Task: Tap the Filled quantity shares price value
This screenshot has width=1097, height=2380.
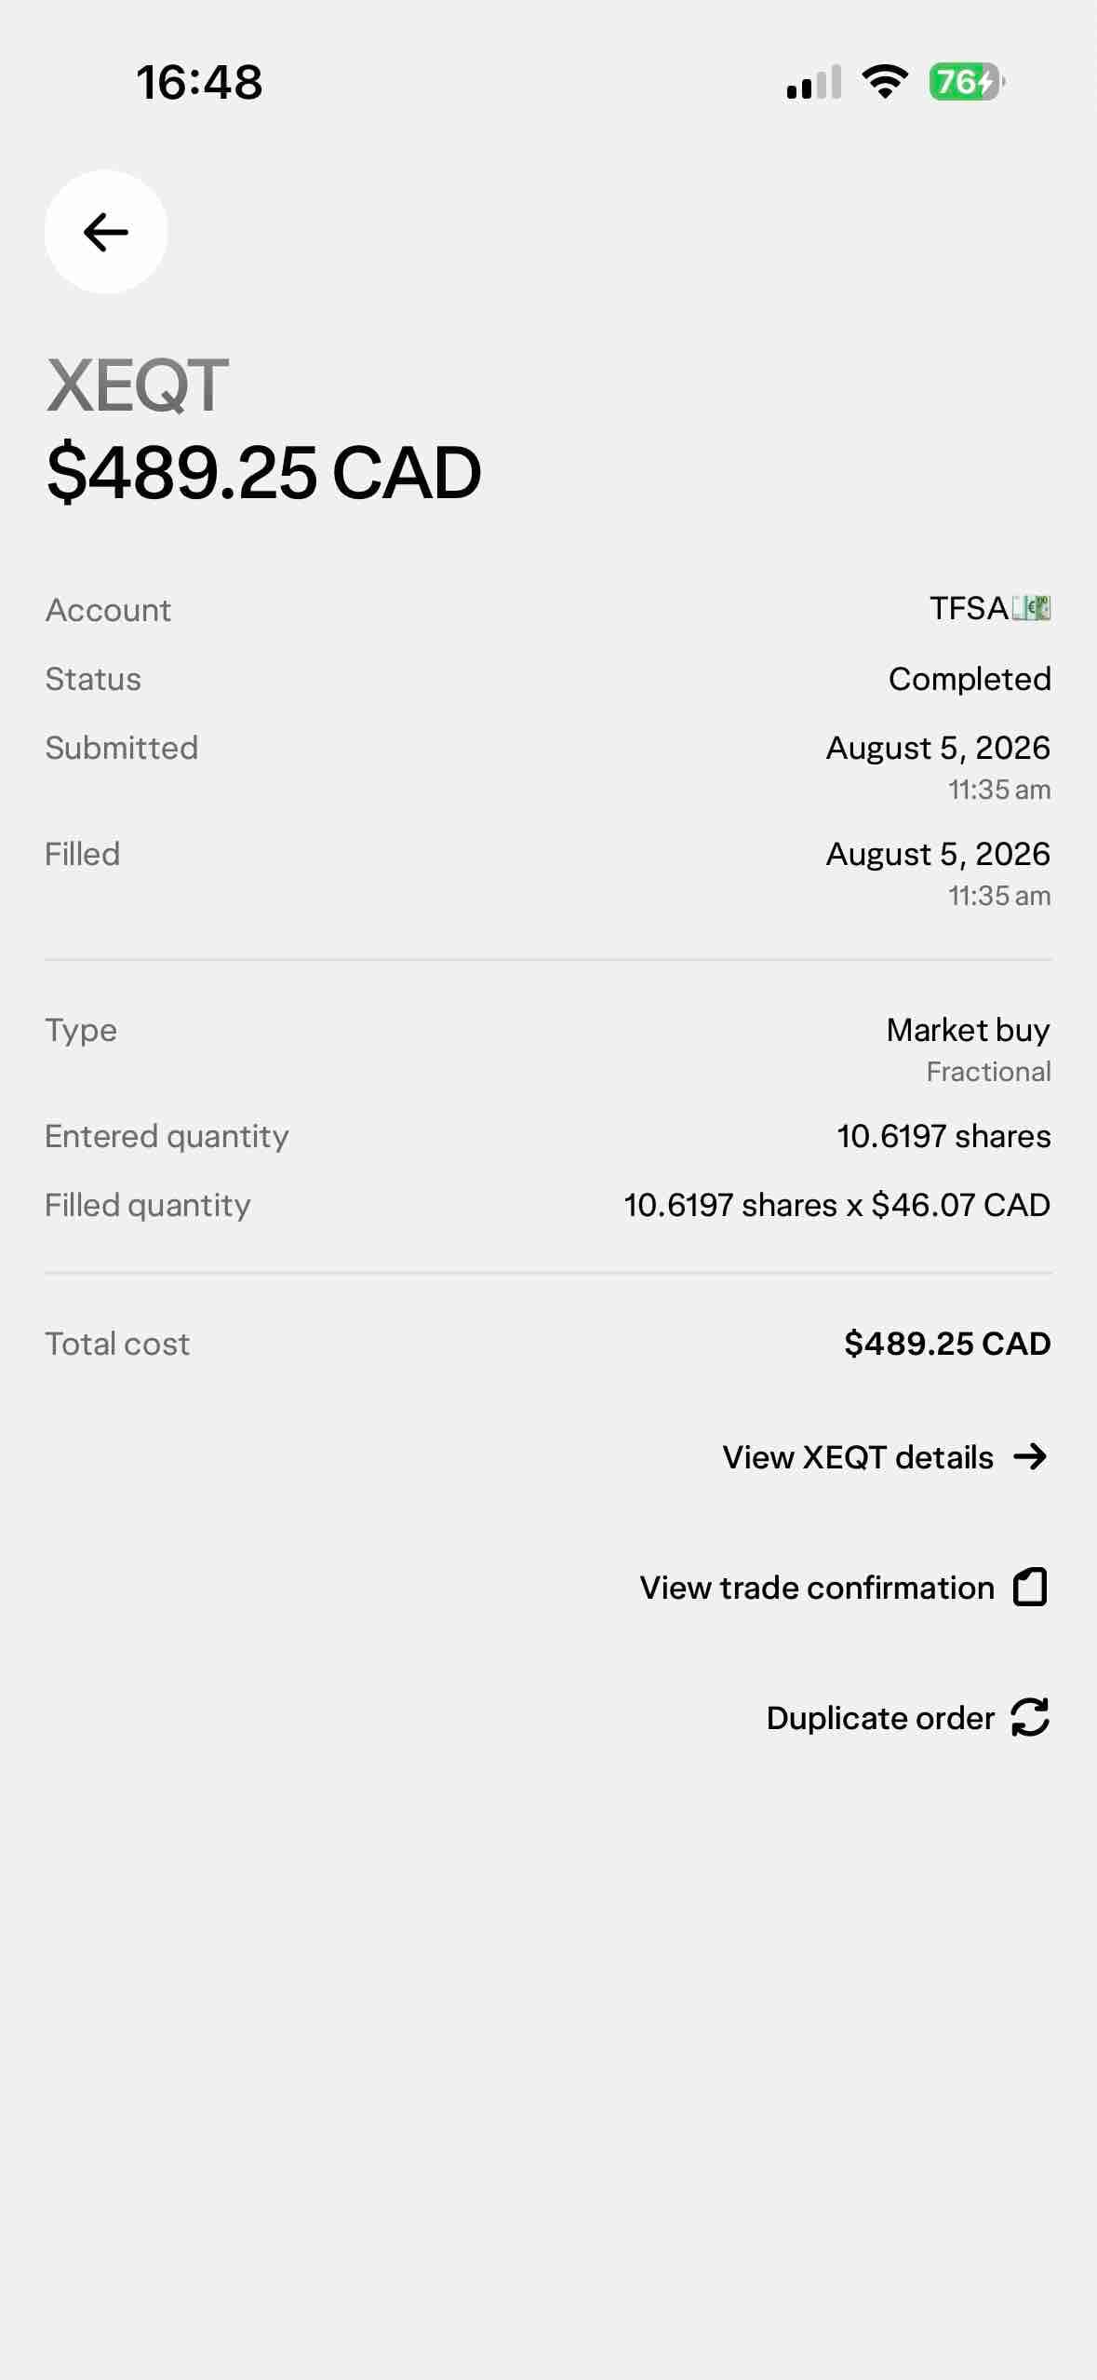Action: (x=836, y=1205)
